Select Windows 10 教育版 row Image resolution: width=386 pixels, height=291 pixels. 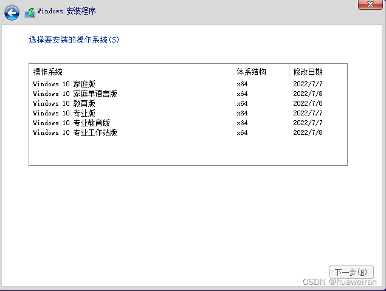188,103
